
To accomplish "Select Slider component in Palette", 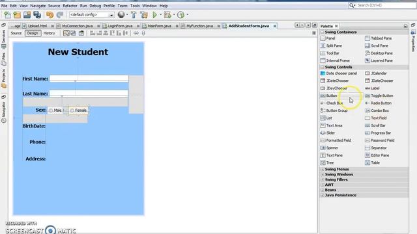I will tap(328, 133).
